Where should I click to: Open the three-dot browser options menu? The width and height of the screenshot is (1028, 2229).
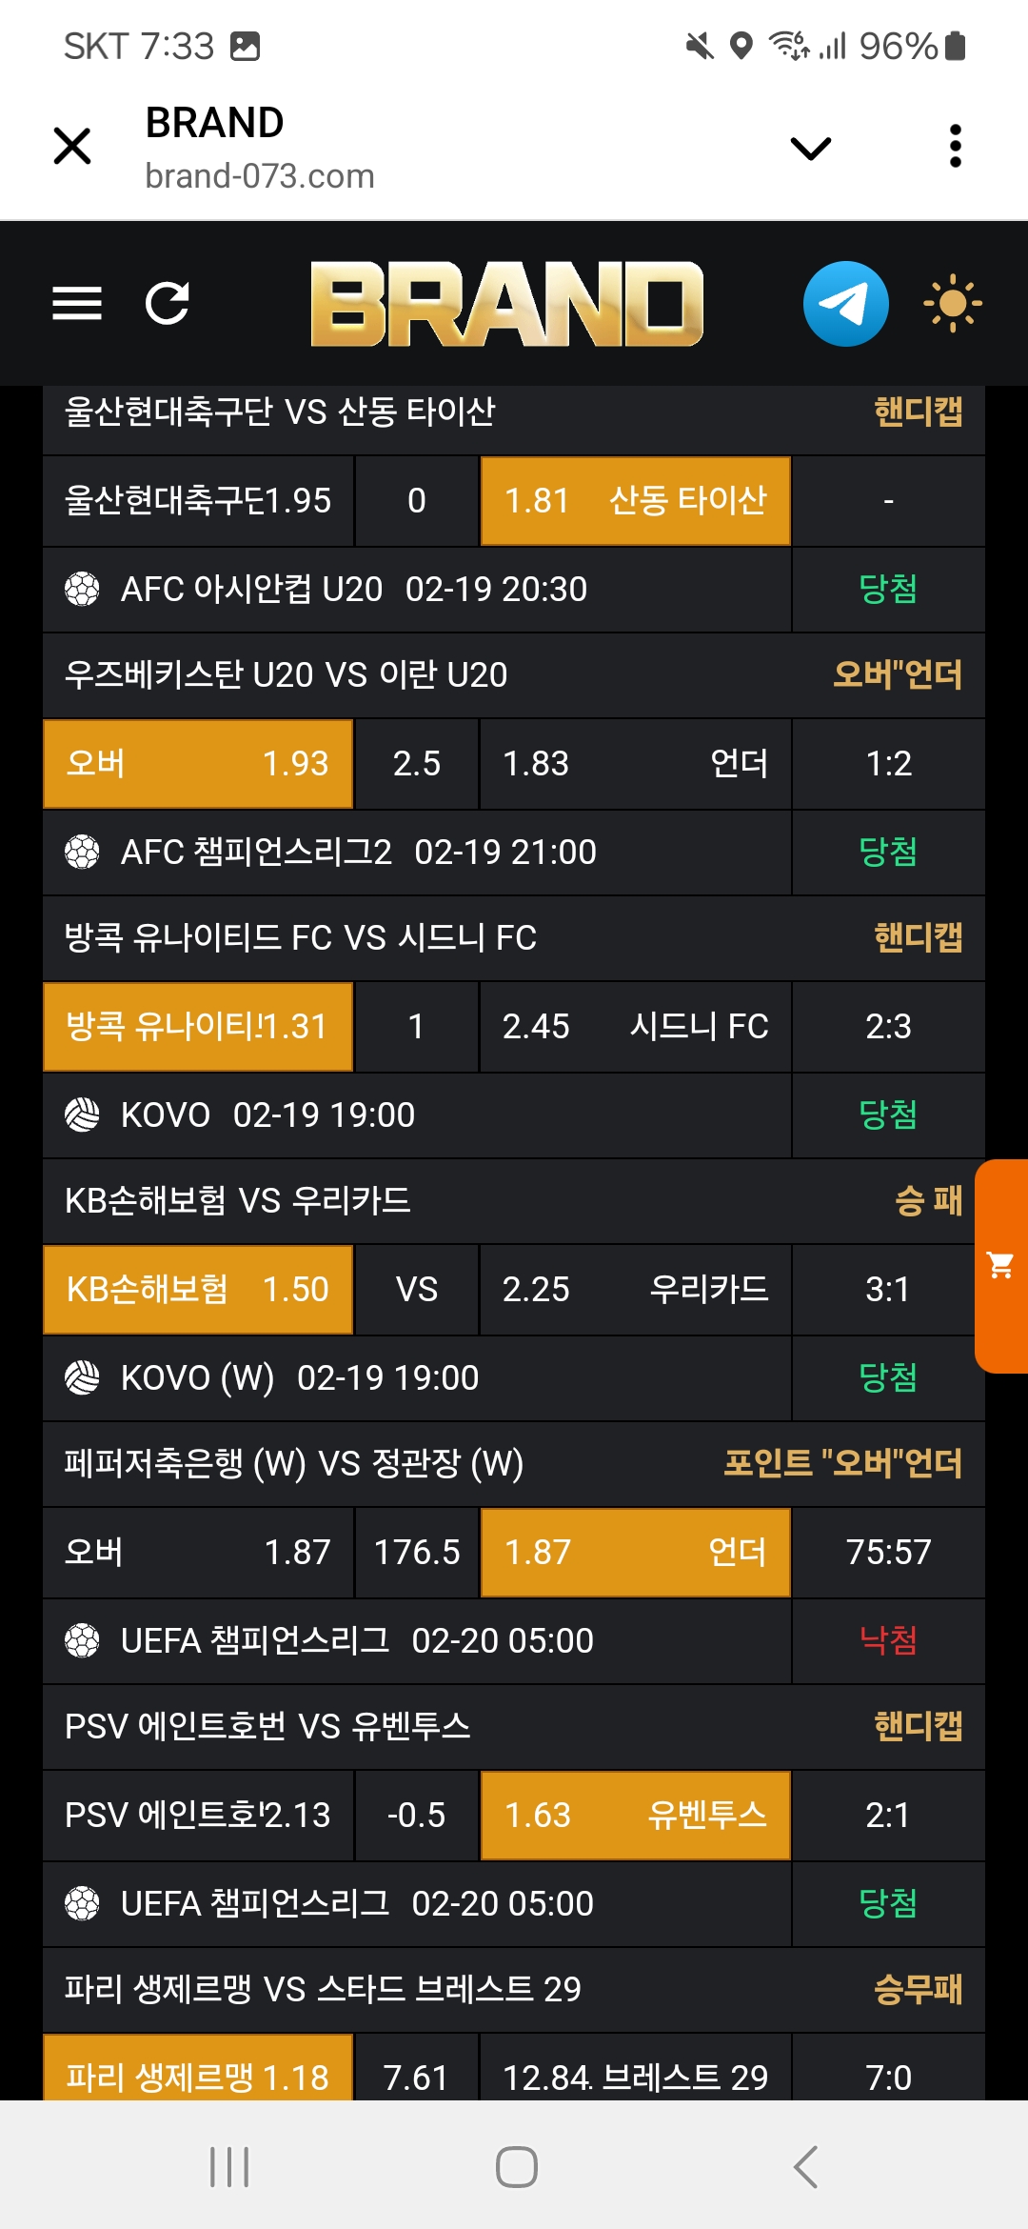click(956, 147)
